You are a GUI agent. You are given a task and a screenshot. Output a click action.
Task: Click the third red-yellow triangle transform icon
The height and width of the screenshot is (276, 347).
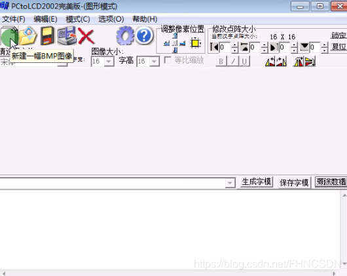[x=299, y=62]
